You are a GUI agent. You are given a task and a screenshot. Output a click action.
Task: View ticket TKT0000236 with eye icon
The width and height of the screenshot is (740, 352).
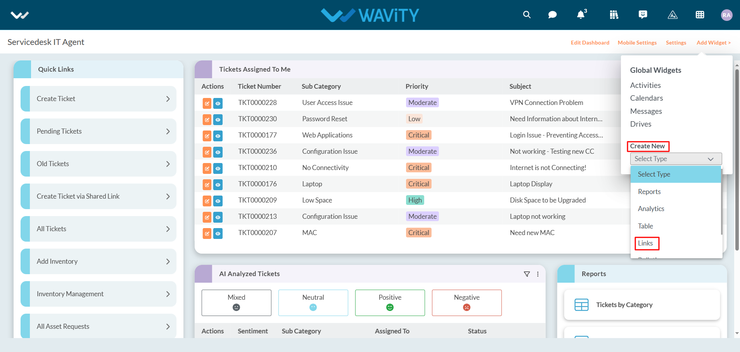218,152
